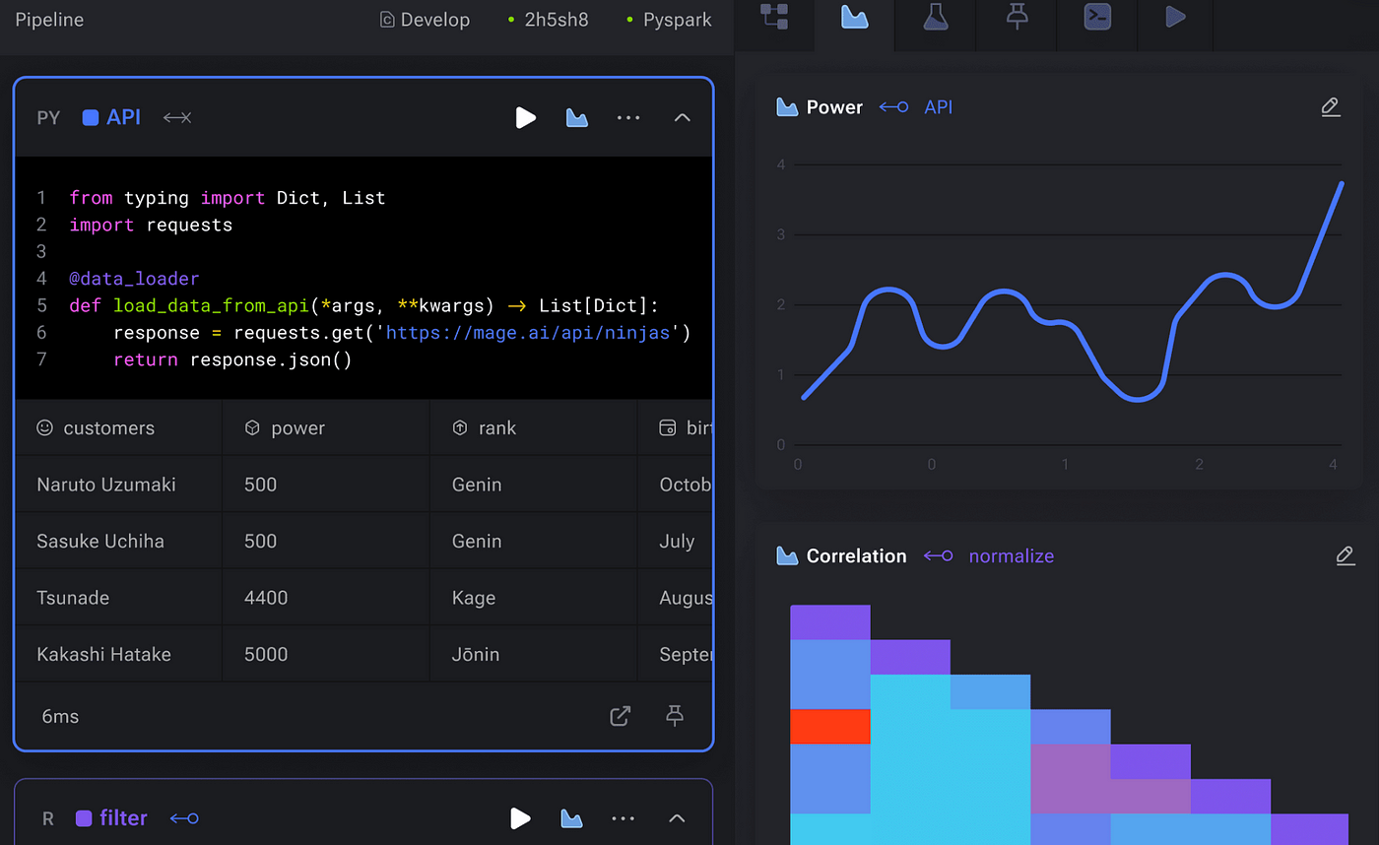Run the API block
This screenshot has width=1379, height=845.
[x=525, y=118]
